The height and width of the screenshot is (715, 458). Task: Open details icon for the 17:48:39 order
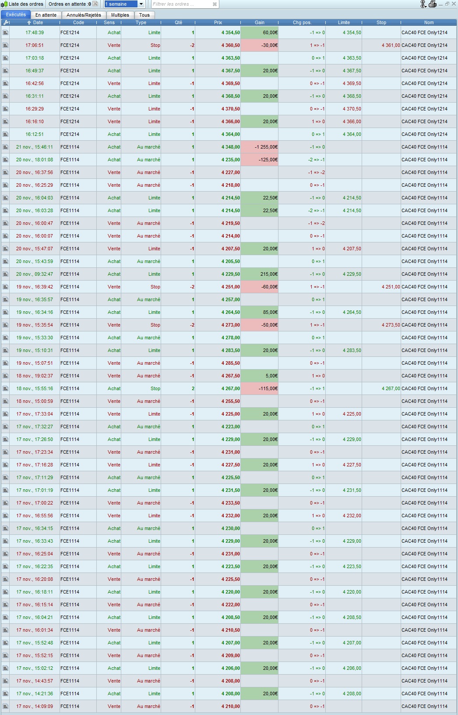click(5, 32)
